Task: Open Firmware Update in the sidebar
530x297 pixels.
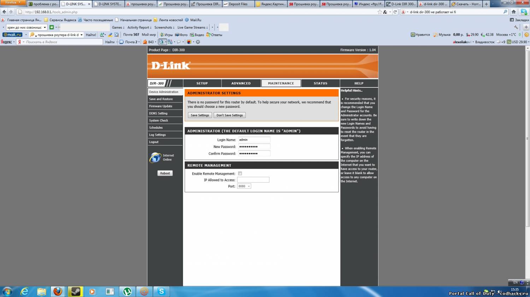Action: (165, 106)
